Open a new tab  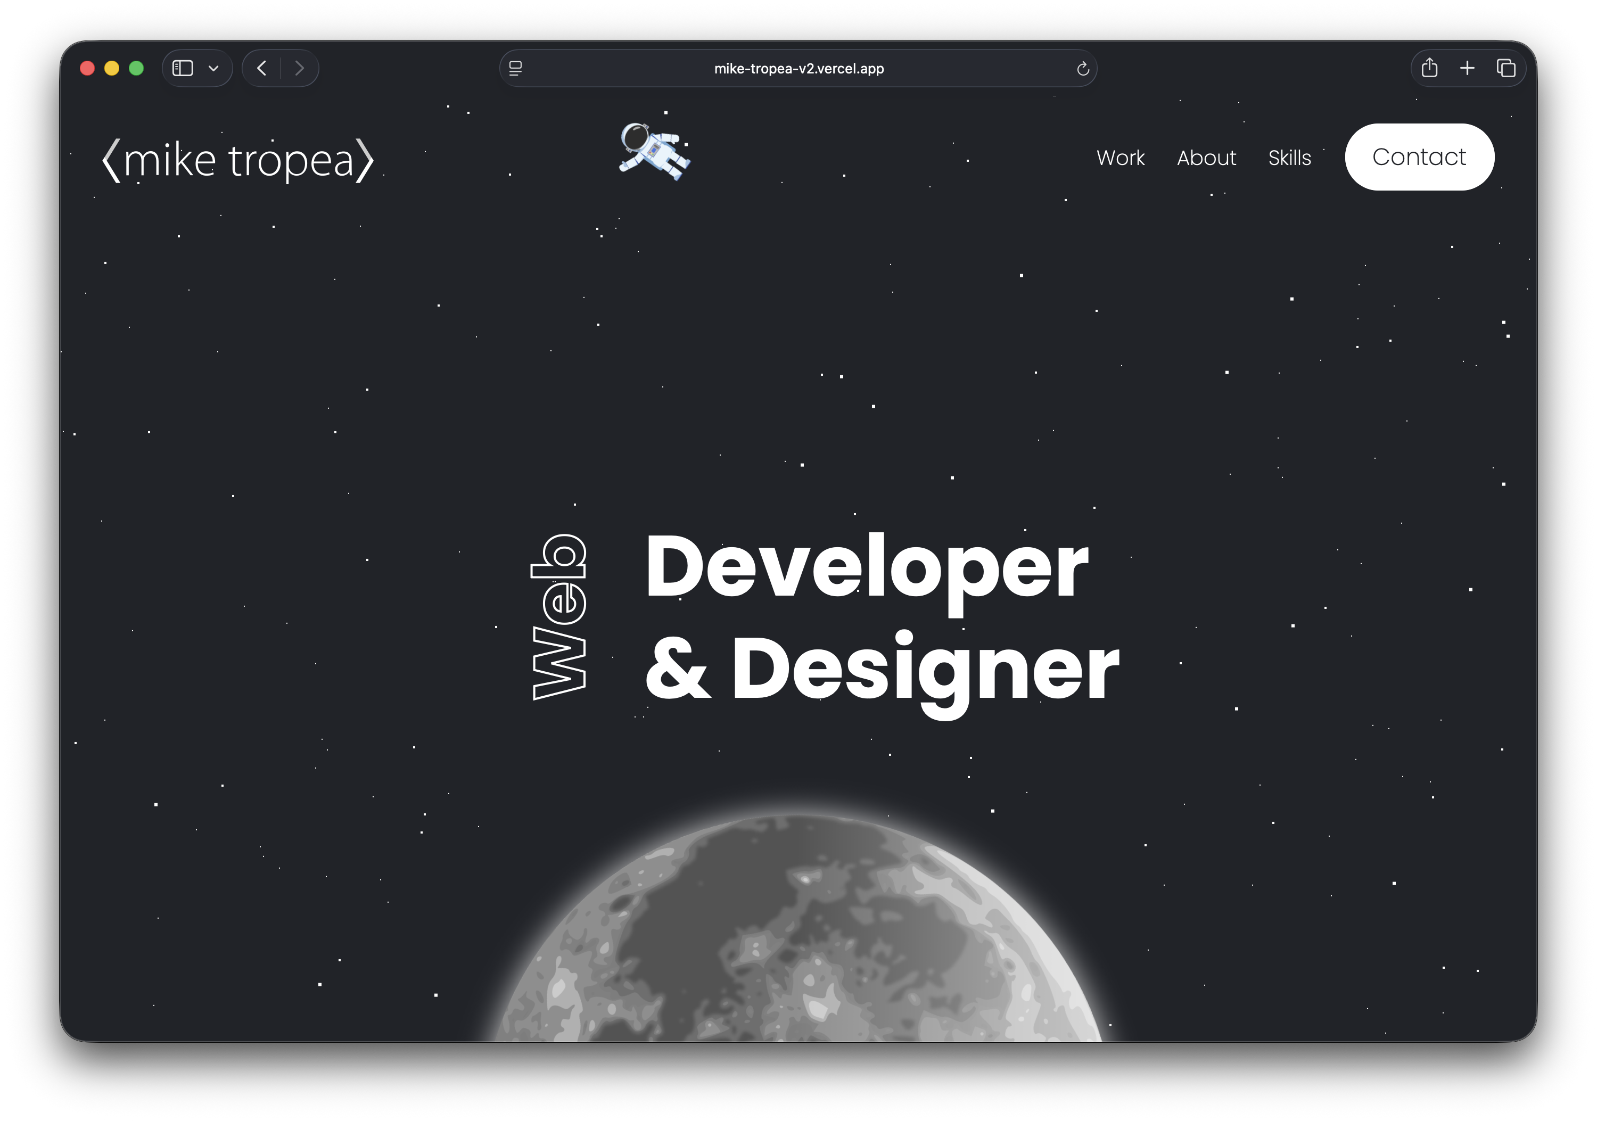point(1467,68)
